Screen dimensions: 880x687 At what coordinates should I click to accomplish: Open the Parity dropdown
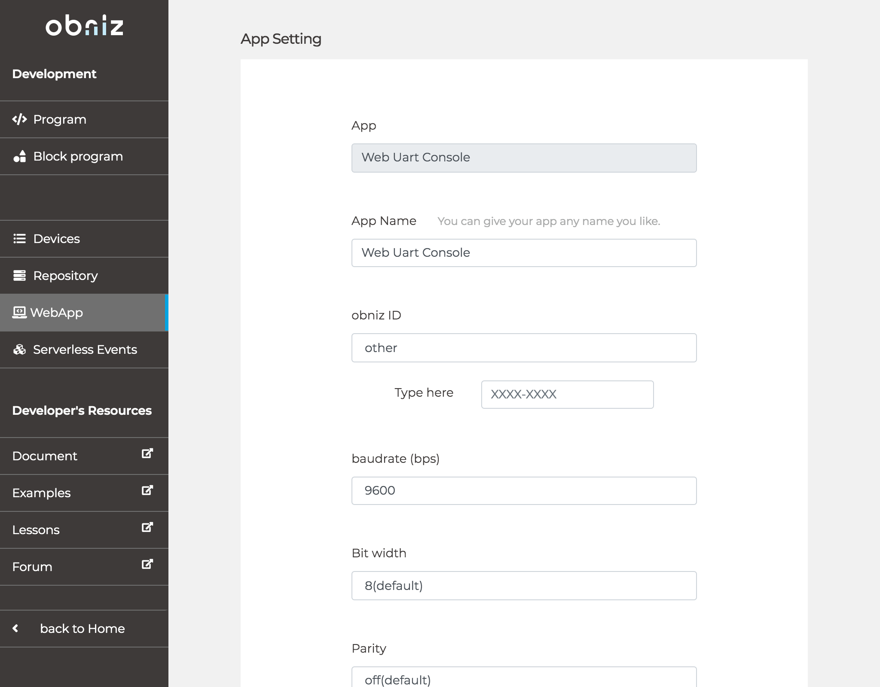(524, 678)
